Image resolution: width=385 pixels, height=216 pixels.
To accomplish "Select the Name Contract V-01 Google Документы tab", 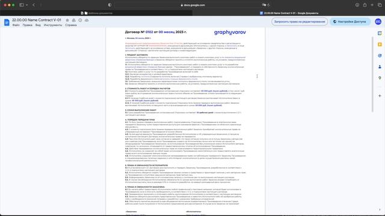I will [x=289, y=13].
